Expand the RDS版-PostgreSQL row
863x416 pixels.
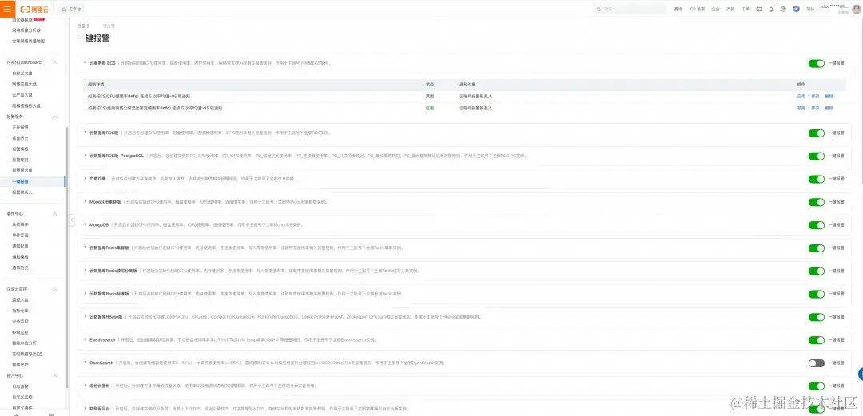pyautogui.click(x=85, y=156)
